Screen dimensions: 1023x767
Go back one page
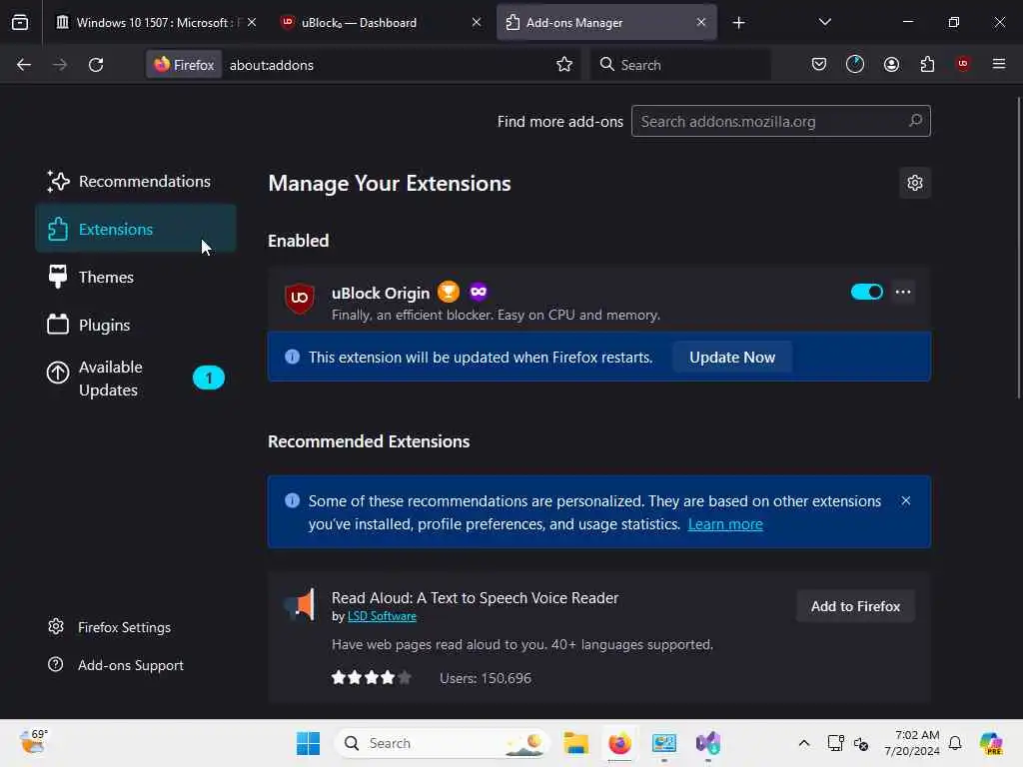[24, 65]
